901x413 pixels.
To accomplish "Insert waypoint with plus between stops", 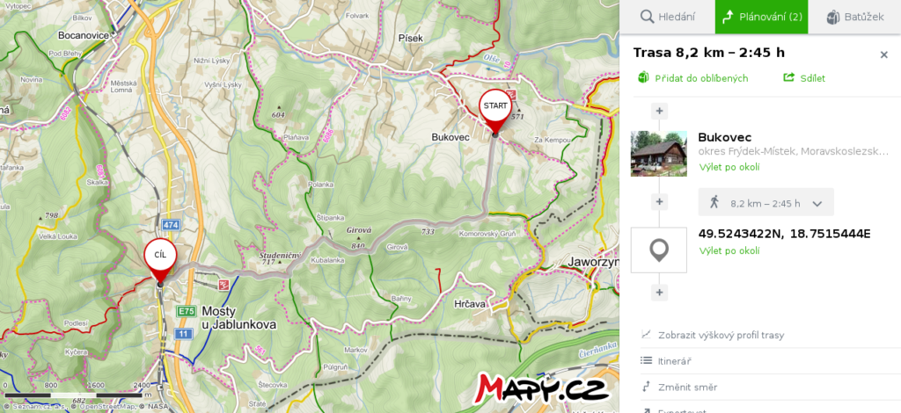I will point(659,202).
